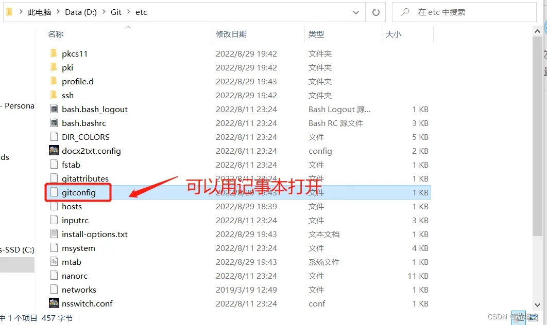Viewport: 547px width, 325px height.
Task: Click the bash.bashrc file icon
Action: coord(54,123)
